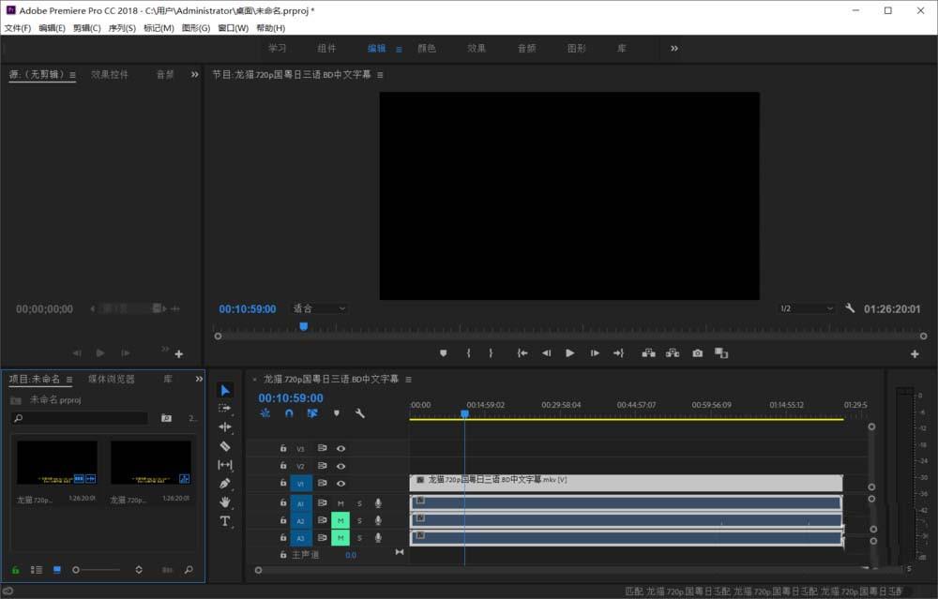Viewport: 938px width, 599px height.
Task: Open timeline settings with the wrench icon
Action: [x=359, y=412]
